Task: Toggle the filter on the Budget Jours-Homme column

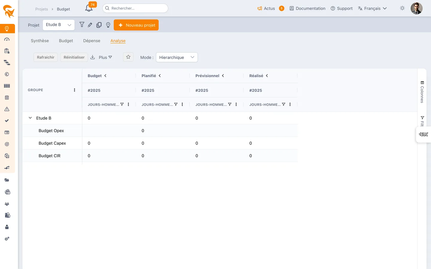Action: 122,104
